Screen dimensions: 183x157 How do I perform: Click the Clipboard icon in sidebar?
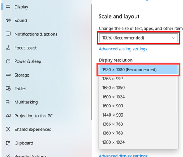pos(8,143)
